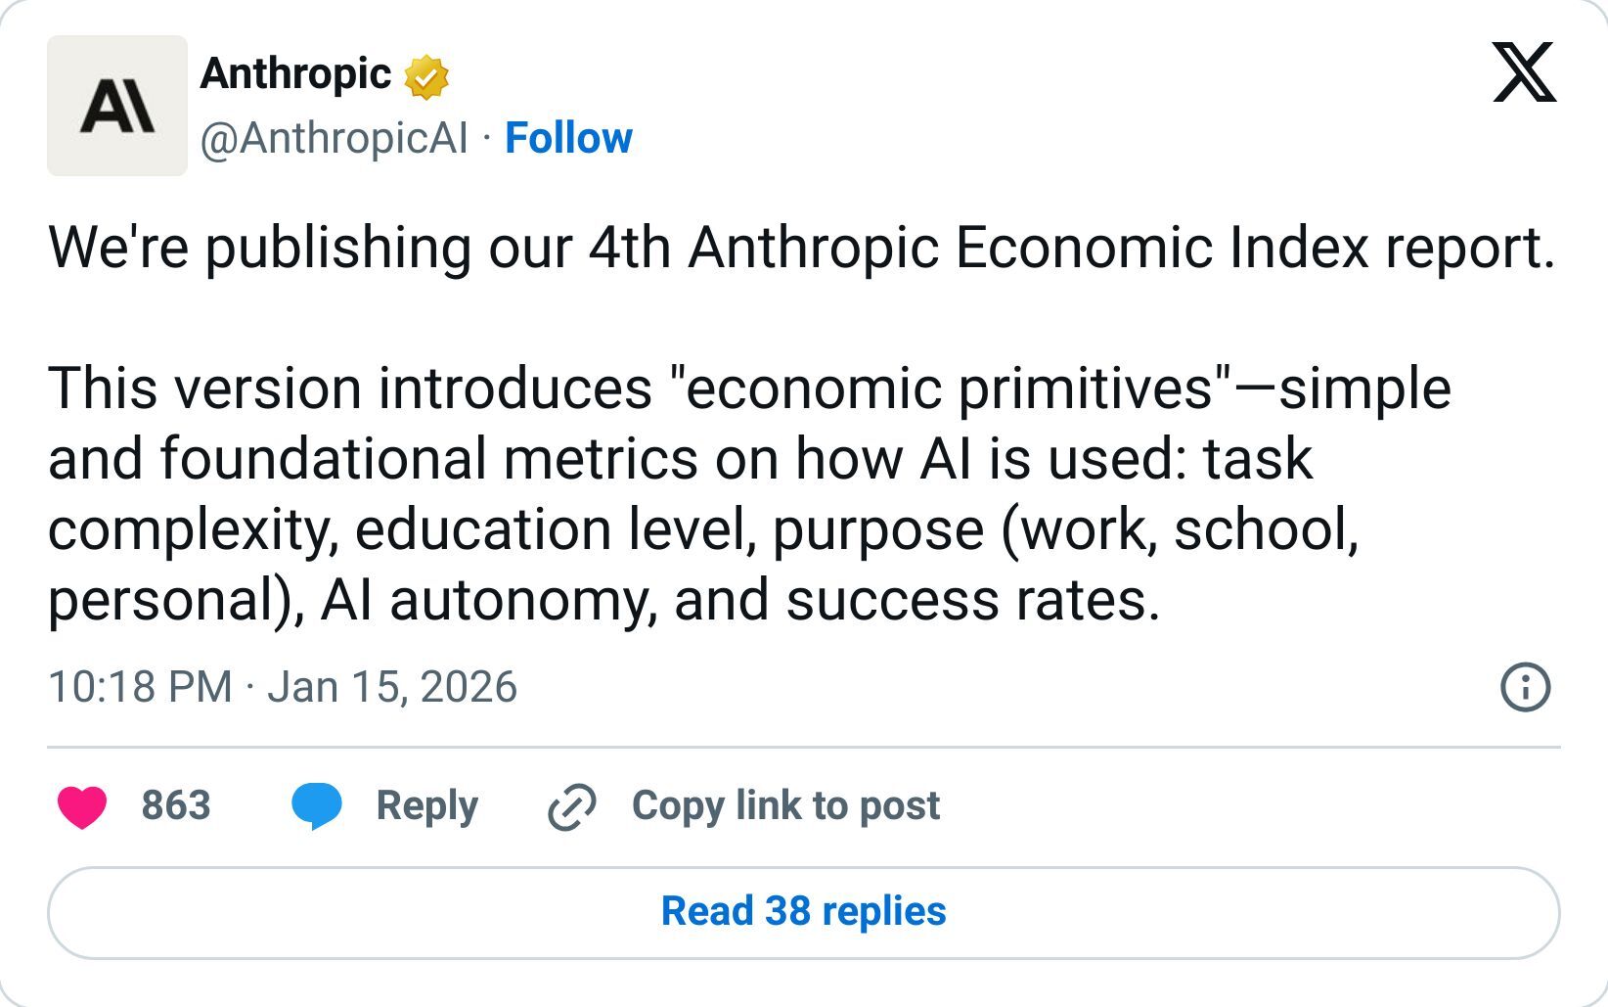1608x1007 pixels.
Task: Open the circled info icon
Action: point(1525,687)
